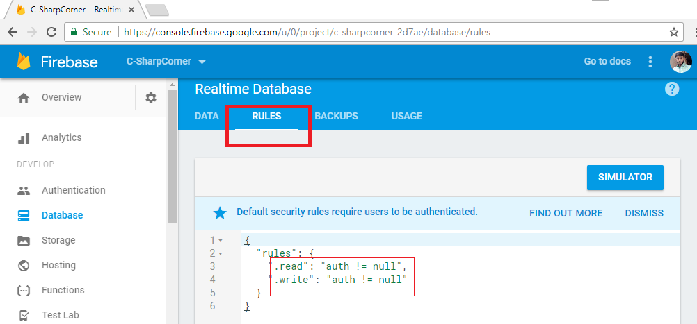The height and width of the screenshot is (324, 697).
Task: Click the "rules" key on line 2
Action: 276,253
